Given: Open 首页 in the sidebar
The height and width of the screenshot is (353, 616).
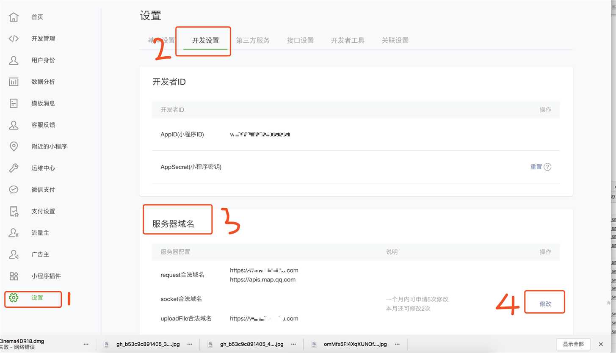Looking at the screenshot, I should coord(37,17).
